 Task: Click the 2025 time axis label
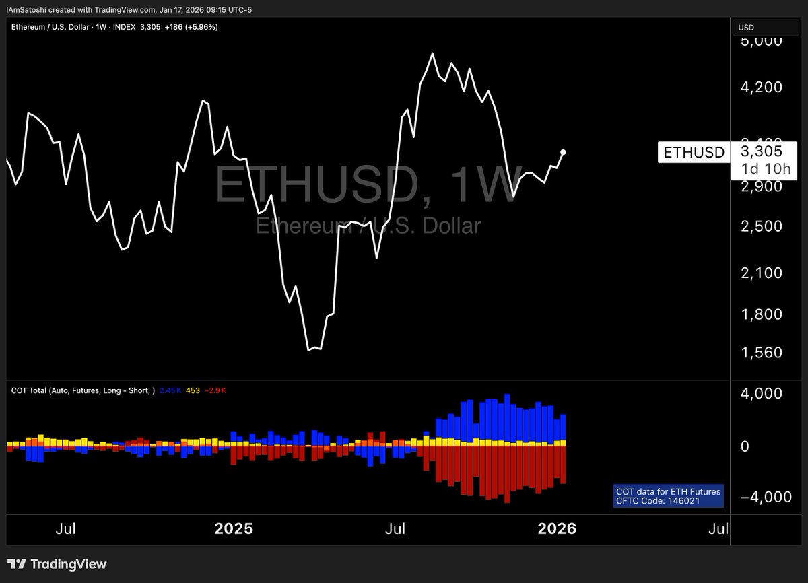click(x=234, y=528)
